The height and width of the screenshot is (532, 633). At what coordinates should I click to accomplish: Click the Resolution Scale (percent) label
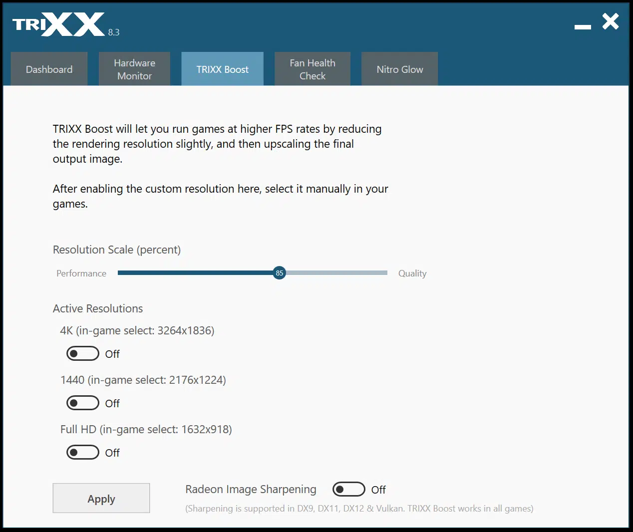tap(117, 250)
